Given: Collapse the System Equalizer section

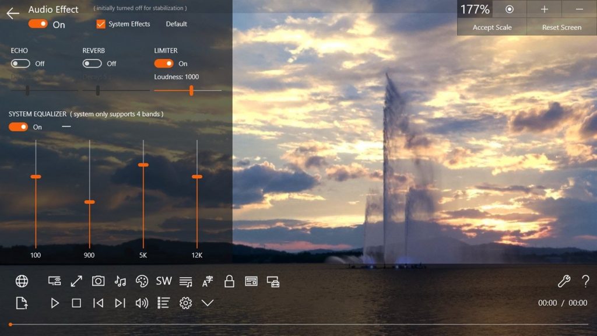Looking at the screenshot, I should pyautogui.click(x=66, y=126).
